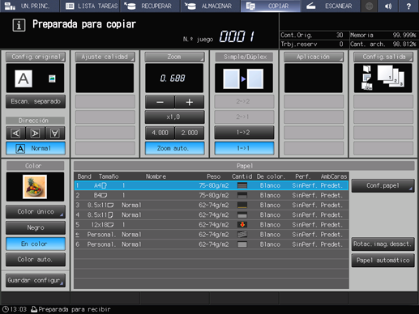The width and height of the screenshot is (419, 314).
Task: Click bypass tray quantity icon
Action: 242,235
